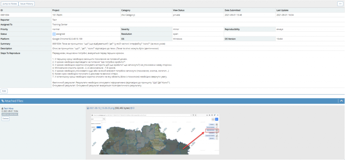Click the user icon beside Тест Ніна
This screenshot has width=345, height=160.
point(2,108)
